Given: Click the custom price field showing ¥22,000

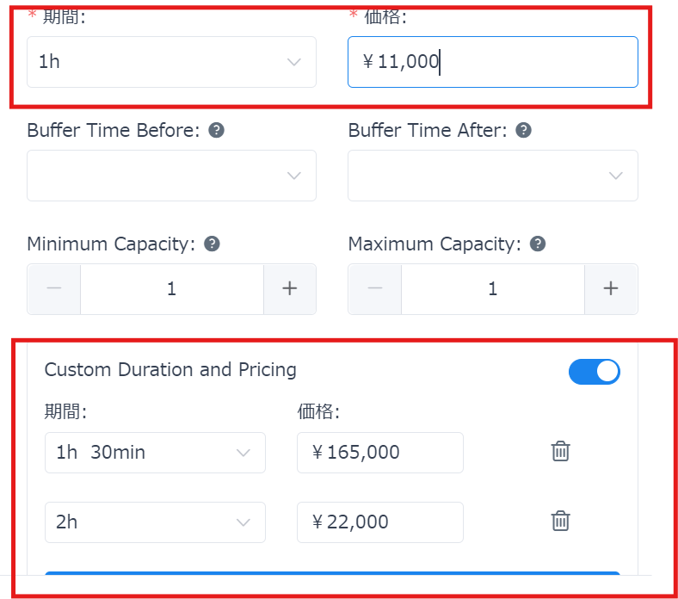Looking at the screenshot, I should (379, 522).
